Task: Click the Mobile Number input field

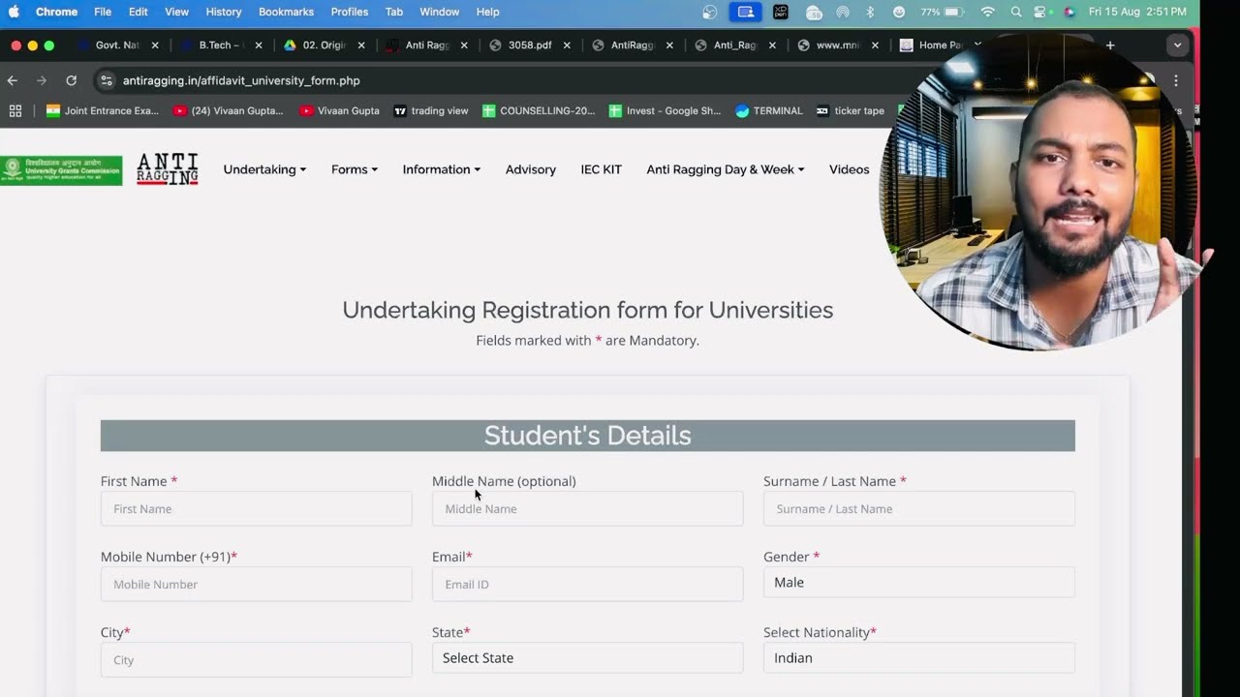Action: 257,584
